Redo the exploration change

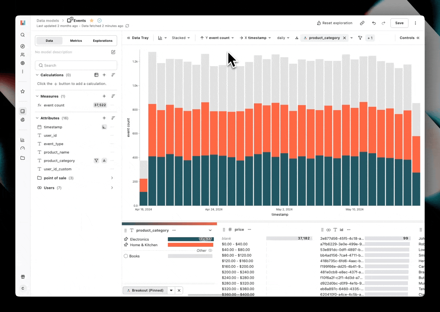384,23
